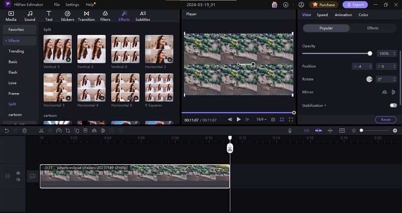The image size is (402, 213).
Task: Open the 16:9 aspect ratio dropdown
Action: click(x=262, y=119)
